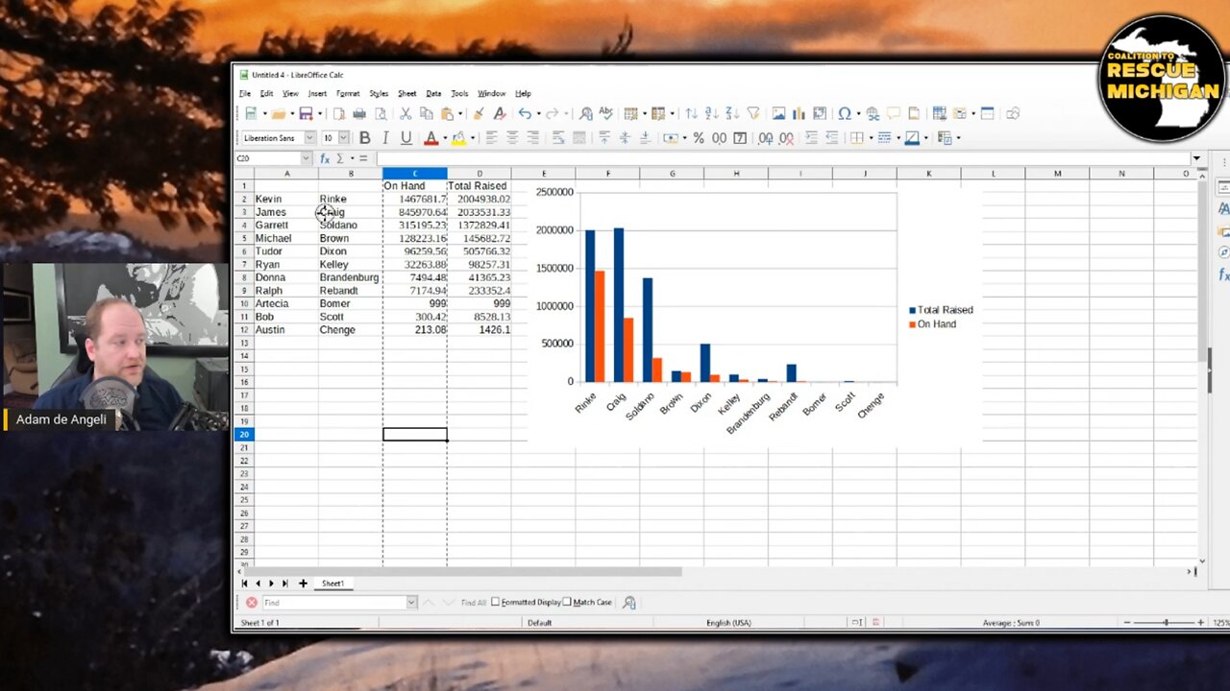Open the Find field dropdown arrow
The width and height of the screenshot is (1230, 691).
411,603
